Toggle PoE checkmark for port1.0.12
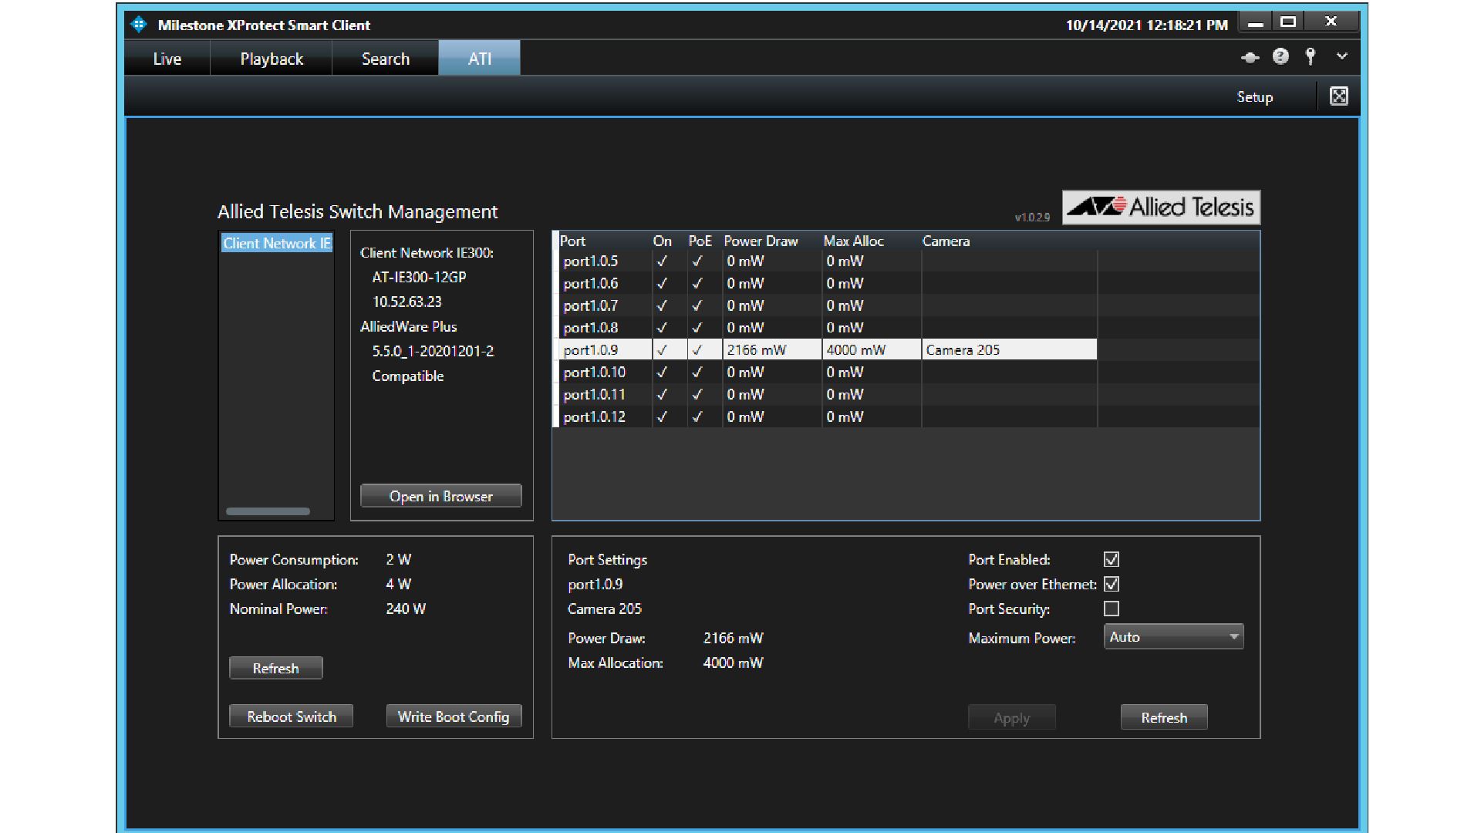 tap(697, 417)
